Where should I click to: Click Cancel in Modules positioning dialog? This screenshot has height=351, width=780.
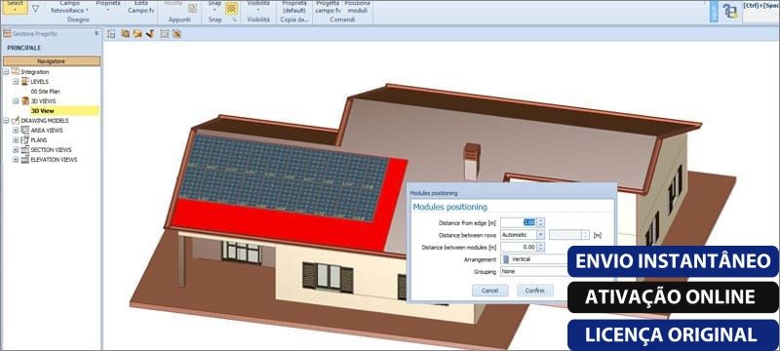[490, 291]
